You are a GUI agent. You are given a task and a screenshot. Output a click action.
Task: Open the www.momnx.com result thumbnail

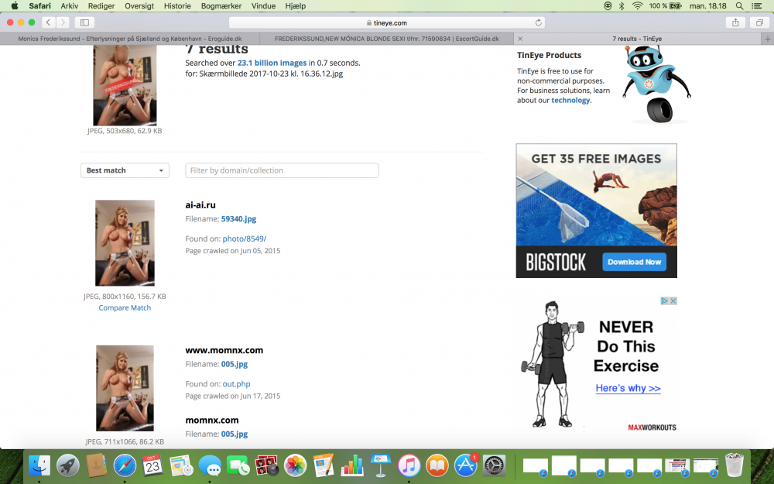(x=125, y=388)
